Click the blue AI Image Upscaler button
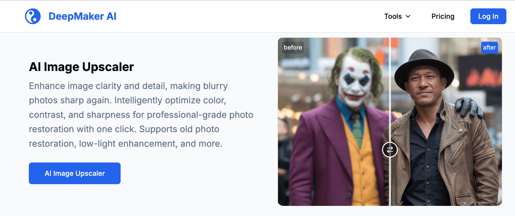The width and height of the screenshot is (515, 216). (75, 173)
